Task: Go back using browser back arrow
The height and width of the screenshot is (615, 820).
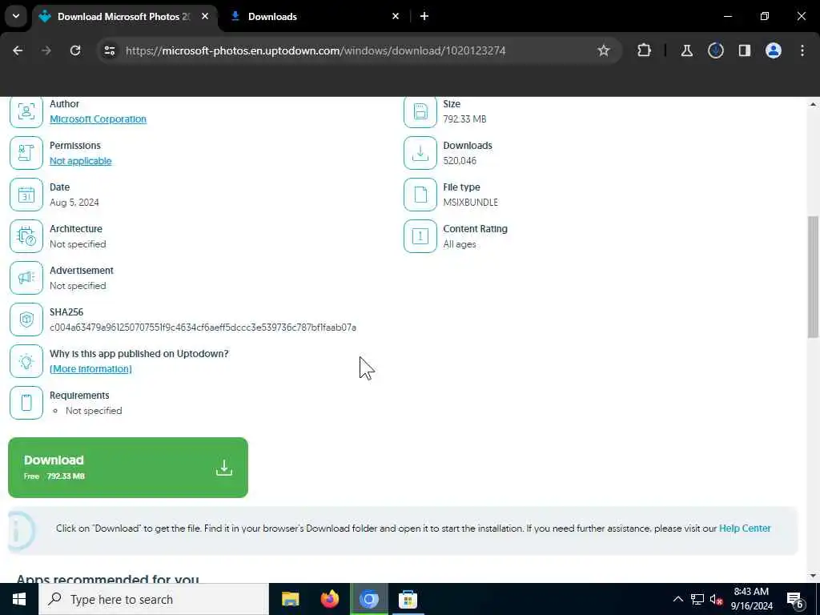Action: pyautogui.click(x=18, y=50)
